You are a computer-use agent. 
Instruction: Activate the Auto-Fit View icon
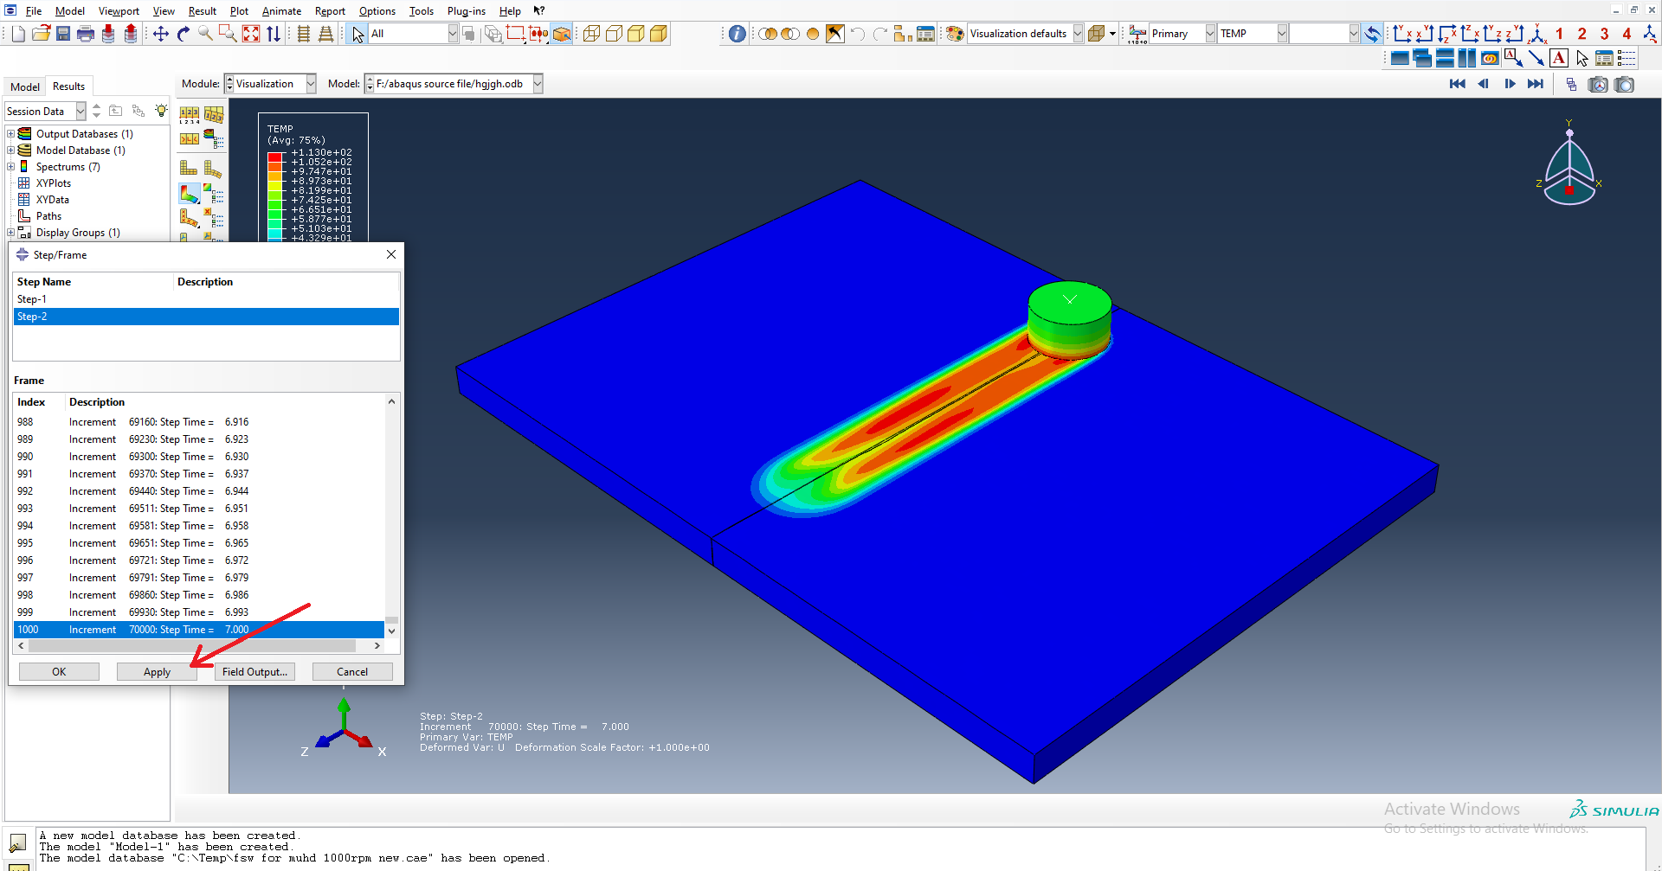[x=251, y=34]
